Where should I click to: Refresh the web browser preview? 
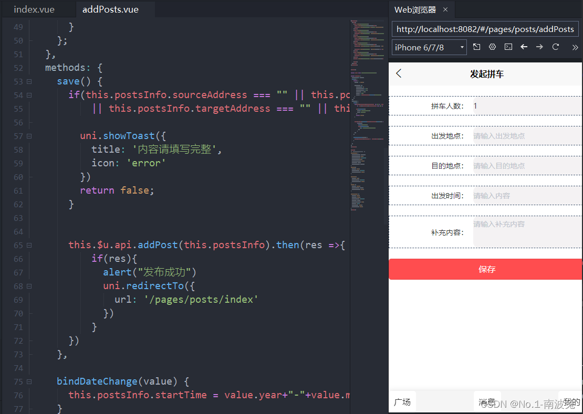coord(556,47)
